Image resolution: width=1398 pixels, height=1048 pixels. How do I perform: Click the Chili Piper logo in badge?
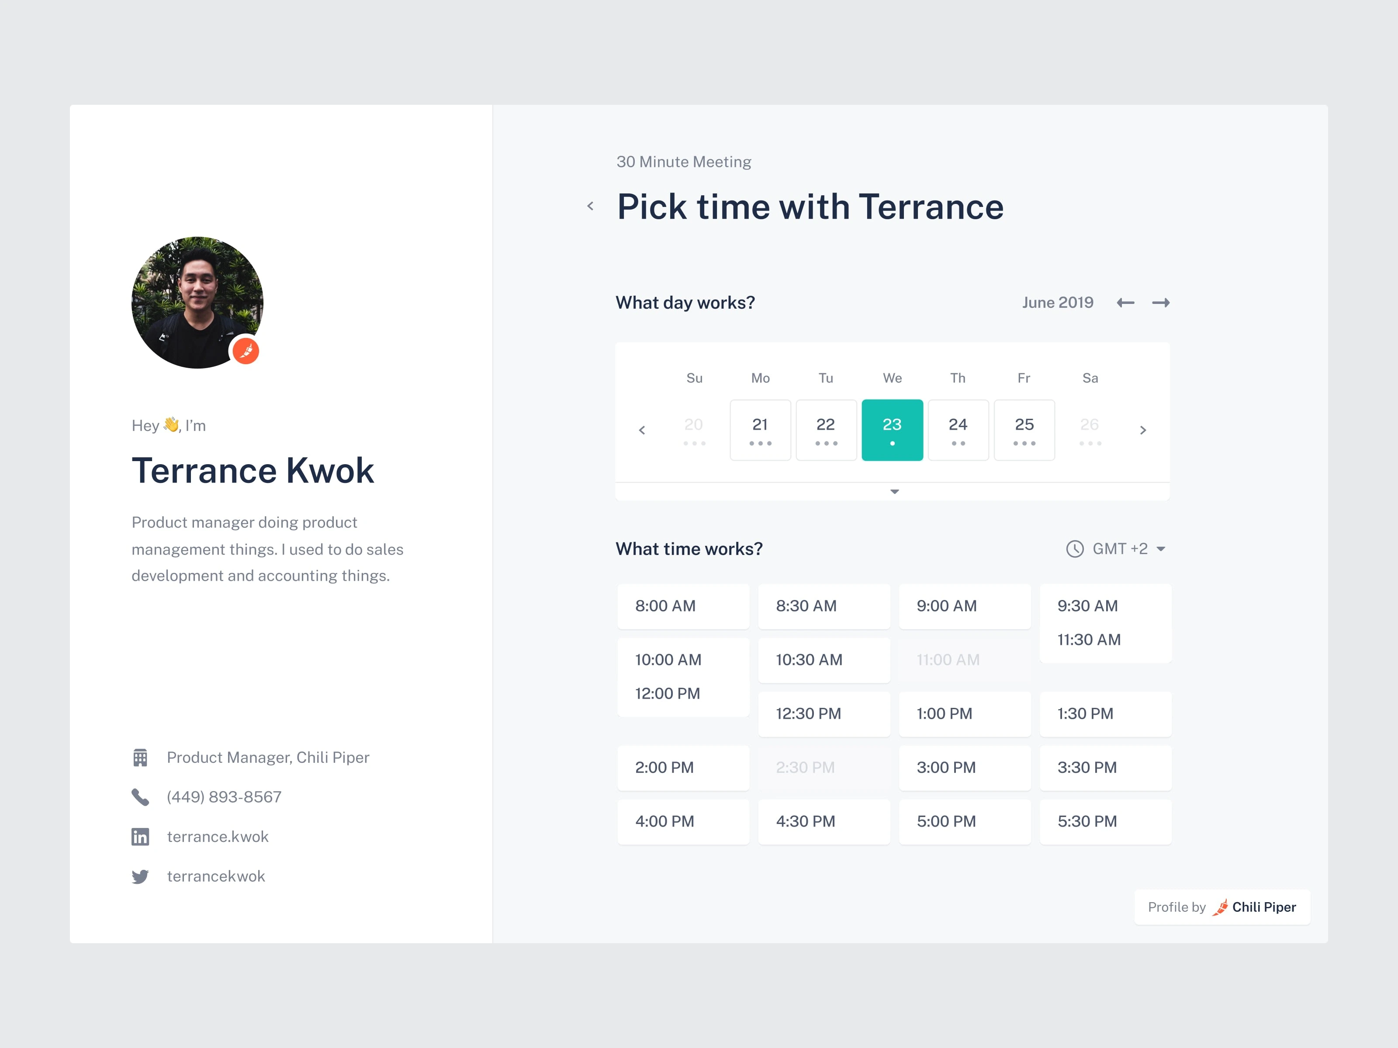pos(1254,908)
